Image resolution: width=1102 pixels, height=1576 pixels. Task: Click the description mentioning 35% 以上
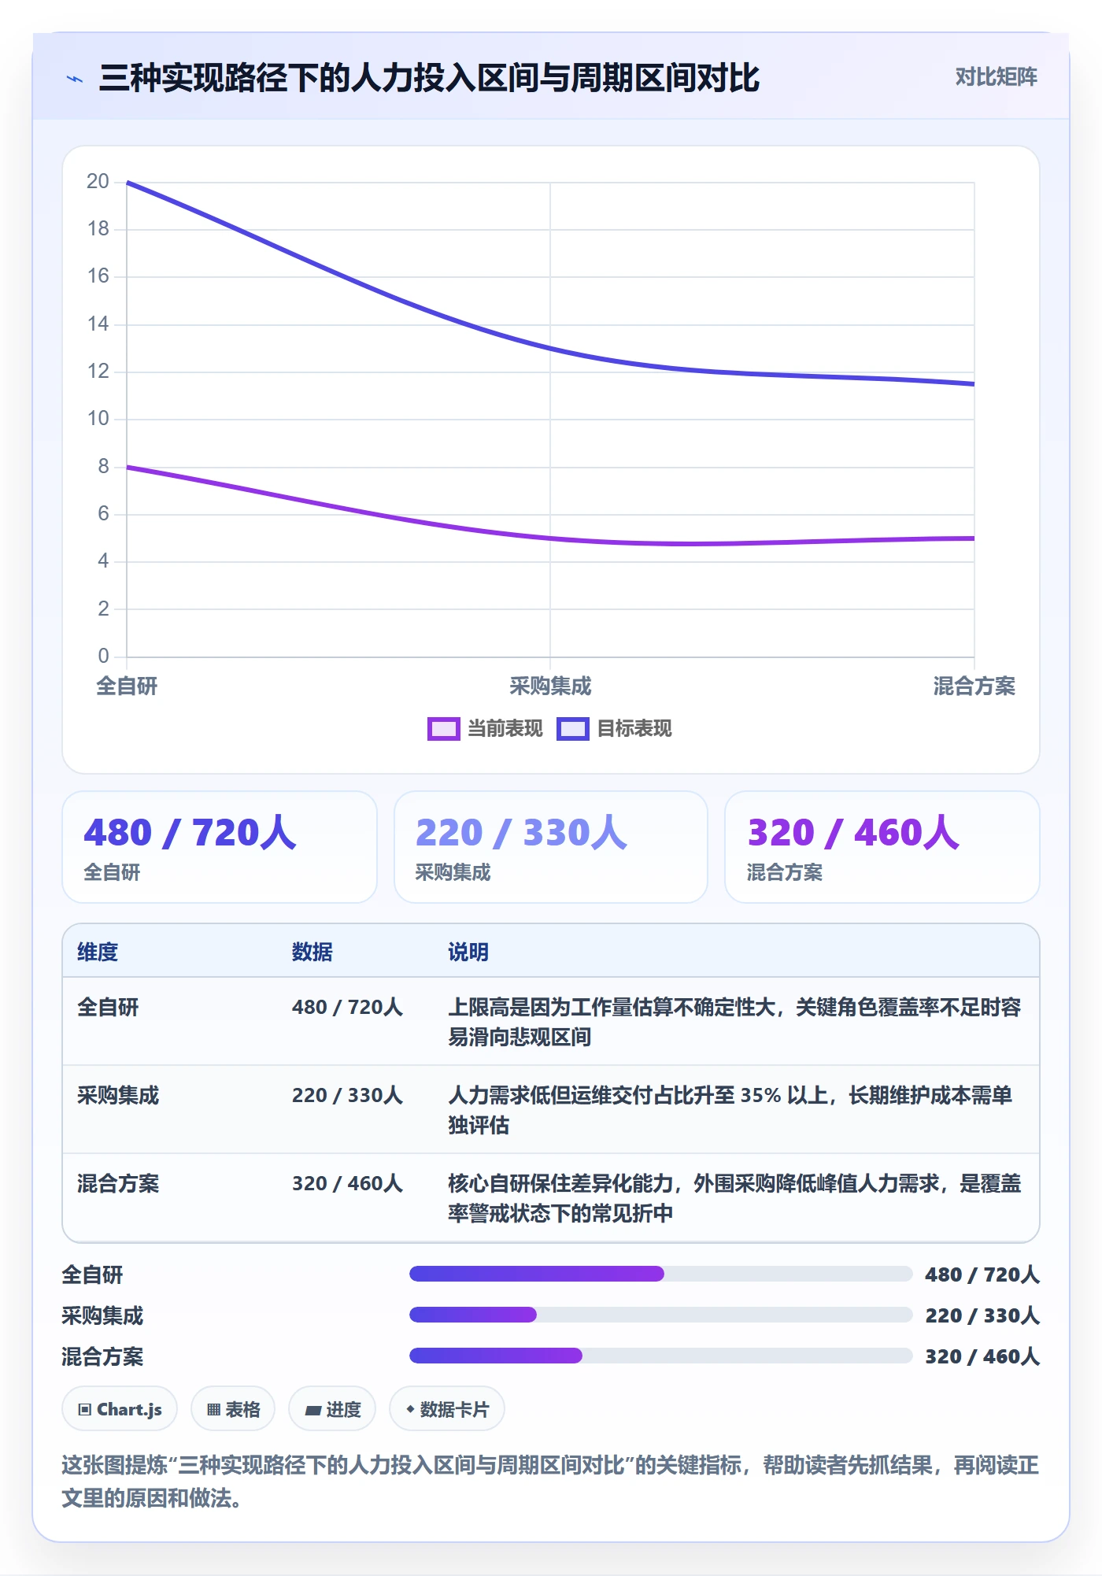coord(730,1110)
